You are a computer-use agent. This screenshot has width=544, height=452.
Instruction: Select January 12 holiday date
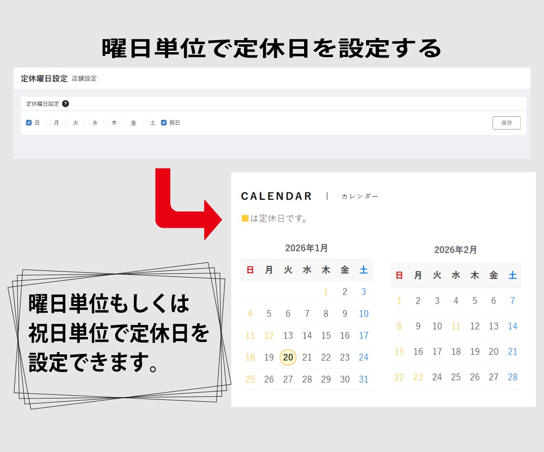[269, 336]
